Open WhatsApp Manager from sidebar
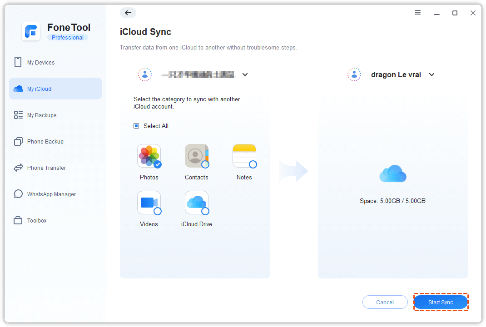This screenshot has height=327, width=486. click(x=51, y=194)
